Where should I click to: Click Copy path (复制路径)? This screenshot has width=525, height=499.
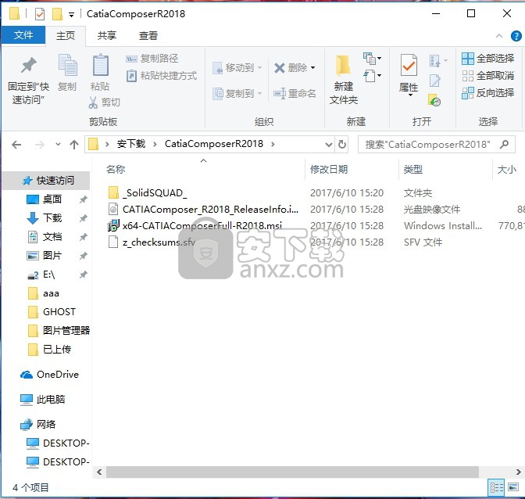pos(152,59)
